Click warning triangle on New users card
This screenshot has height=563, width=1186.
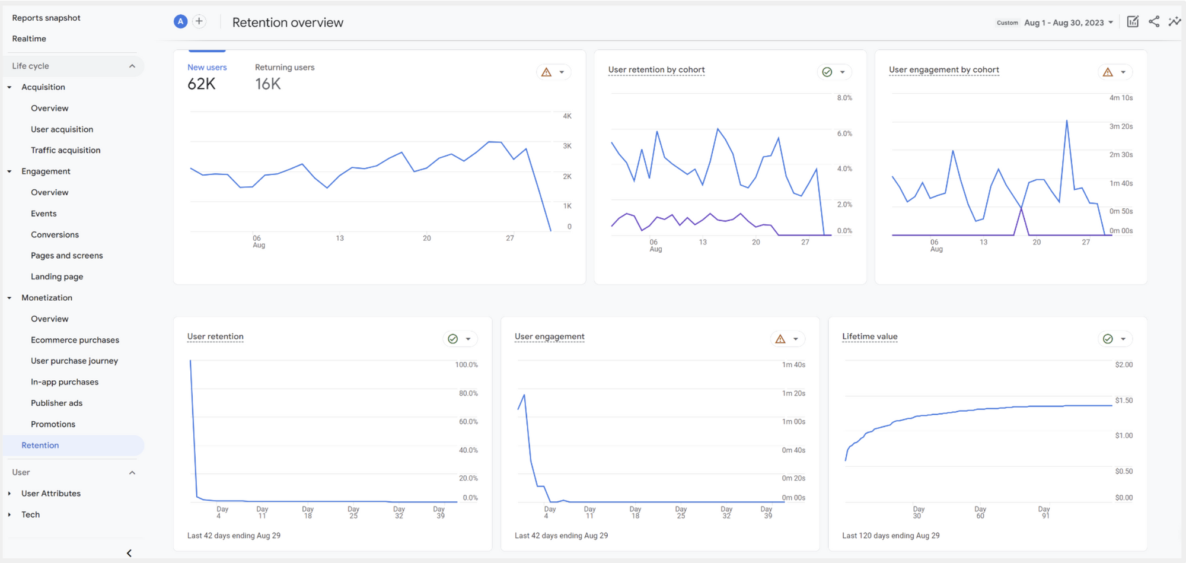click(547, 72)
